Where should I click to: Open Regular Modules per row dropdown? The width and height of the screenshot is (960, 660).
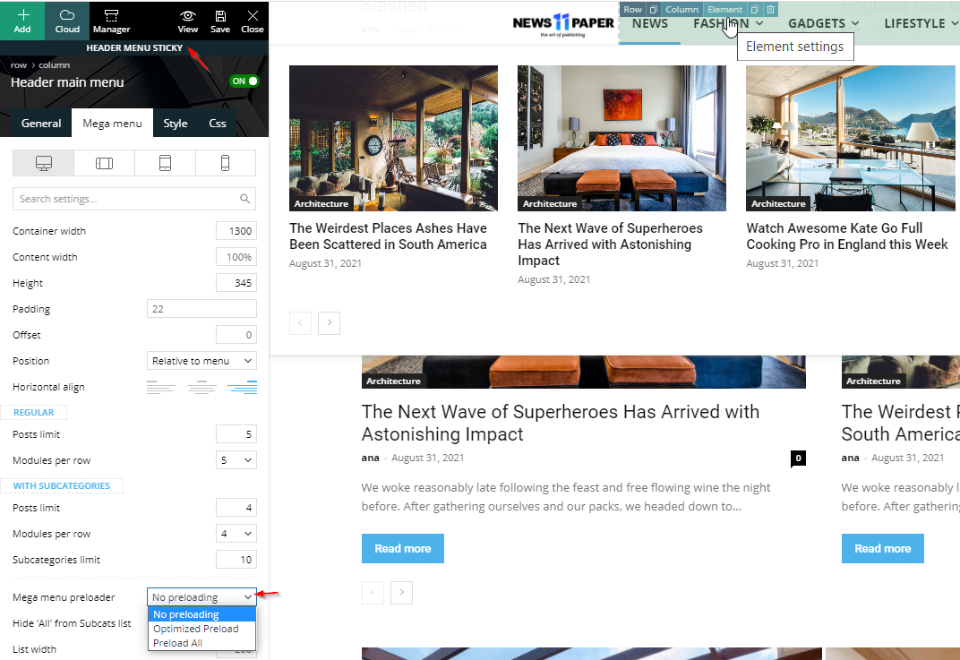[x=236, y=459]
